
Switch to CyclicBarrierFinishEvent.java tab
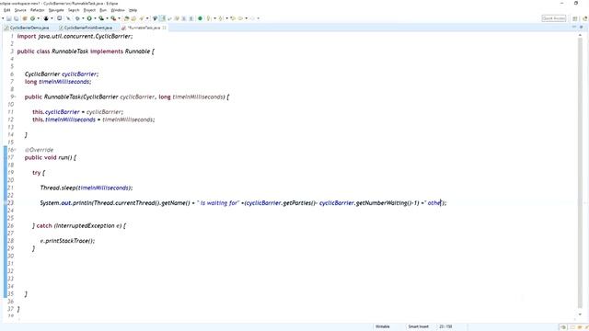point(86,28)
